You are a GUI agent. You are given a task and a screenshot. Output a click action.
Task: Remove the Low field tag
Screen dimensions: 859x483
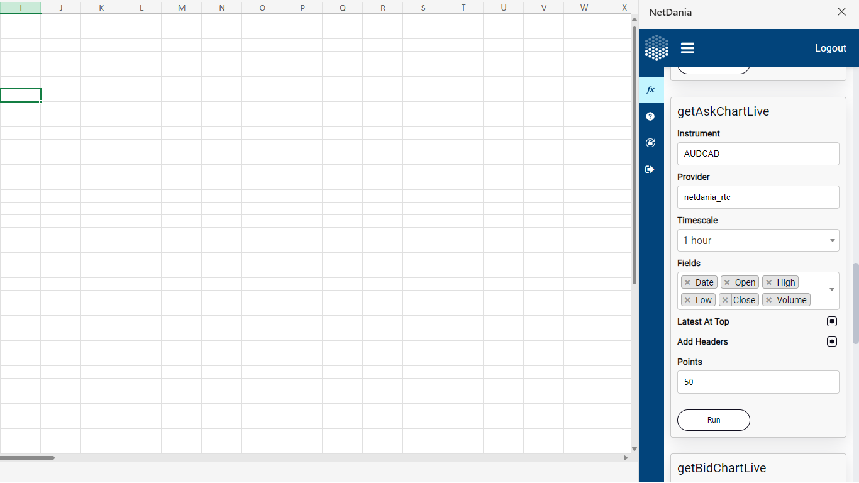687,300
